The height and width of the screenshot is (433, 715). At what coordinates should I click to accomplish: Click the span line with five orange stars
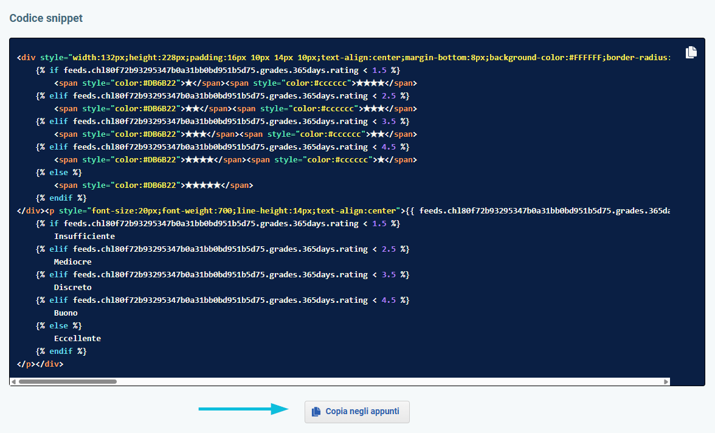coord(153,185)
